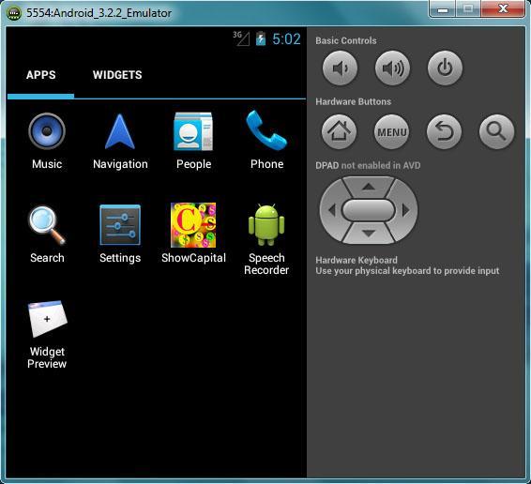Screen dimensions: 531x484
Task: Click the MENU hardware button
Action: pos(391,131)
